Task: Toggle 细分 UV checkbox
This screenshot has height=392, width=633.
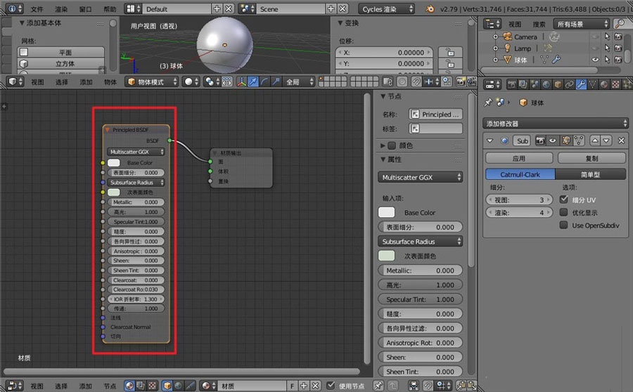Action: tap(563, 200)
